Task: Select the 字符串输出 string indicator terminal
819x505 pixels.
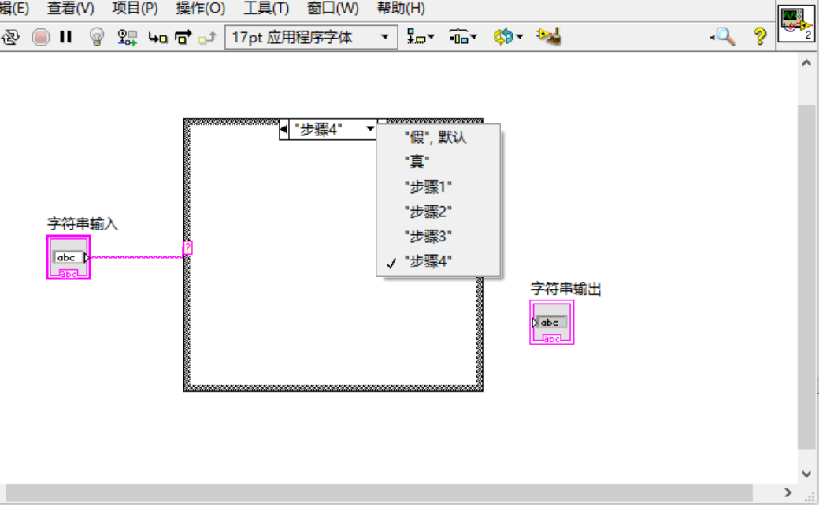Action: [x=551, y=322]
